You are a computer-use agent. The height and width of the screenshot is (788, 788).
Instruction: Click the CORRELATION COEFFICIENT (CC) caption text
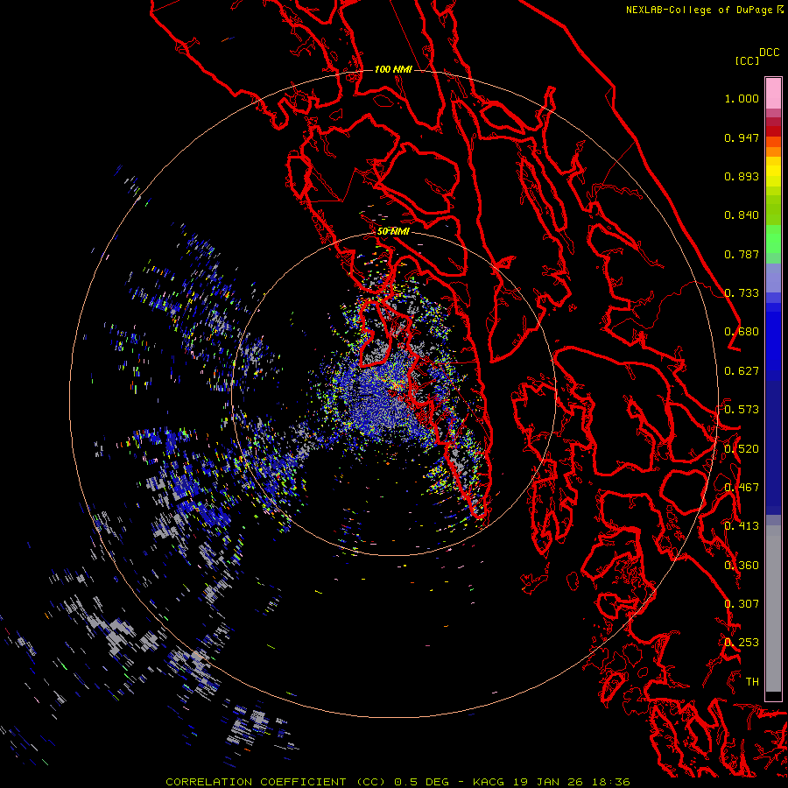coord(276,782)
